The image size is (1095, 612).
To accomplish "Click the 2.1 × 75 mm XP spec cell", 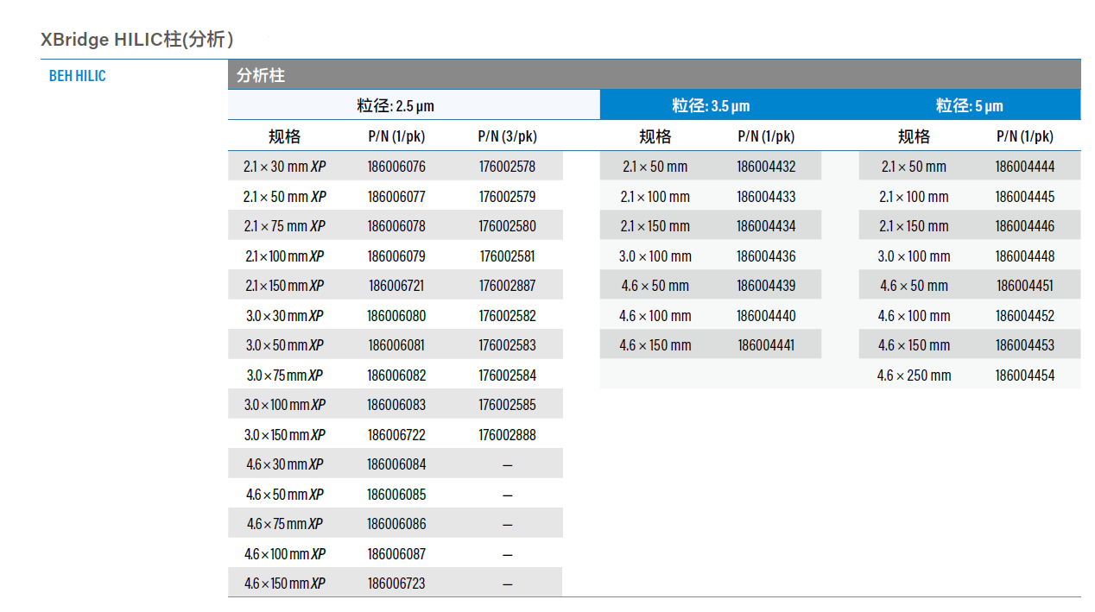I will [x=285, y=226].
